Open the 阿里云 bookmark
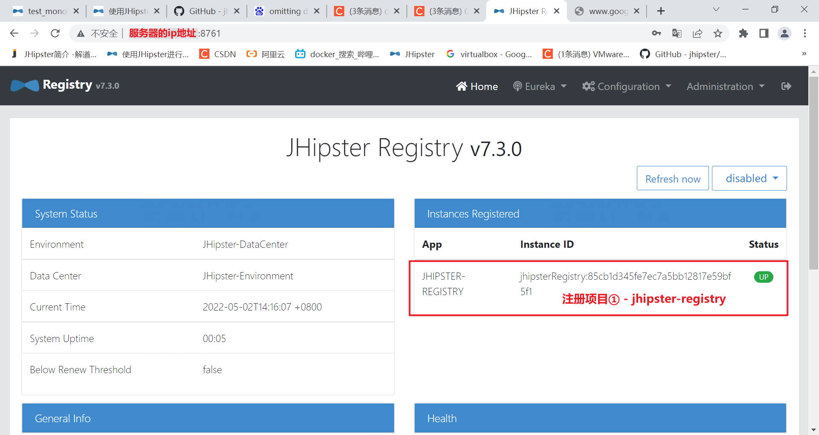This screenshot has width=819, height=435. (x=265, y=54)
